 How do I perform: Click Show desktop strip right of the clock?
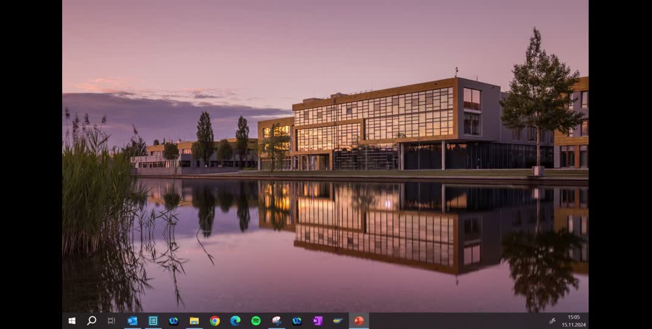tap(587, 320)
